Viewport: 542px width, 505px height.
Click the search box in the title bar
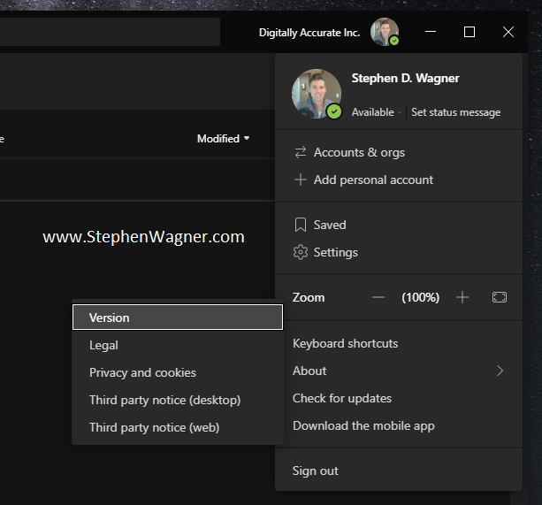110,32
